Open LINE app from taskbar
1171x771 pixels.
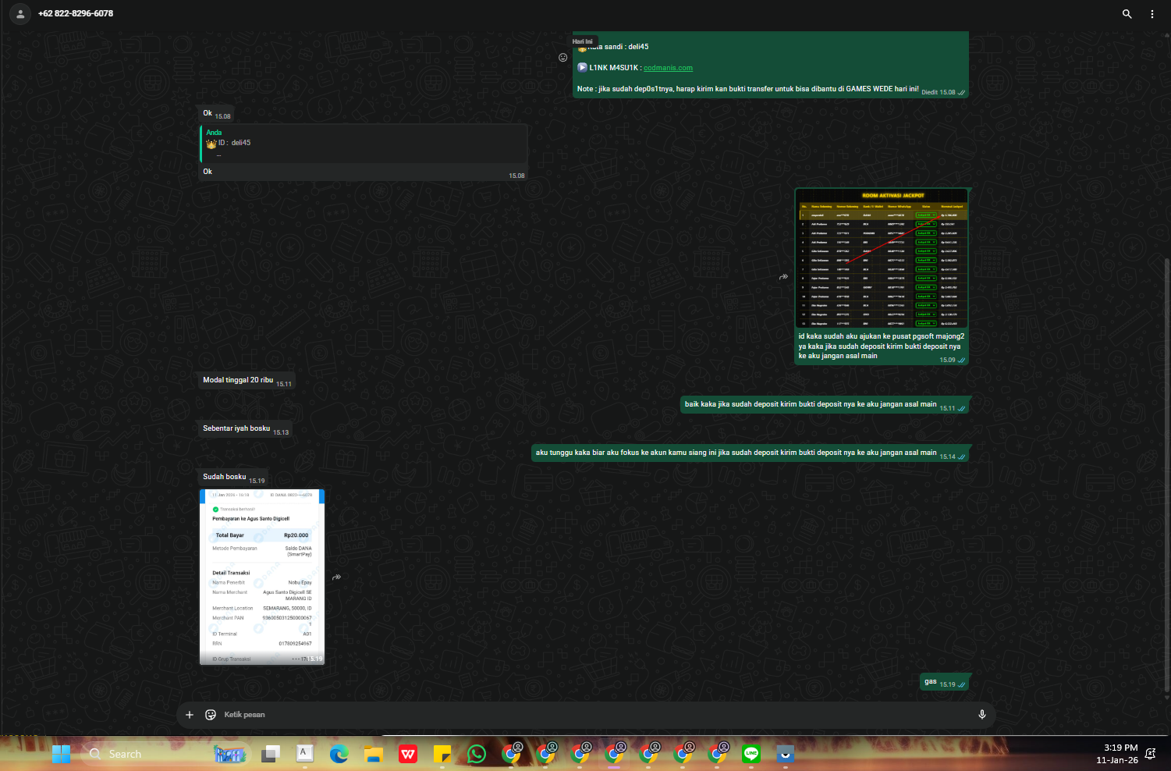click(x=751, y=754)
